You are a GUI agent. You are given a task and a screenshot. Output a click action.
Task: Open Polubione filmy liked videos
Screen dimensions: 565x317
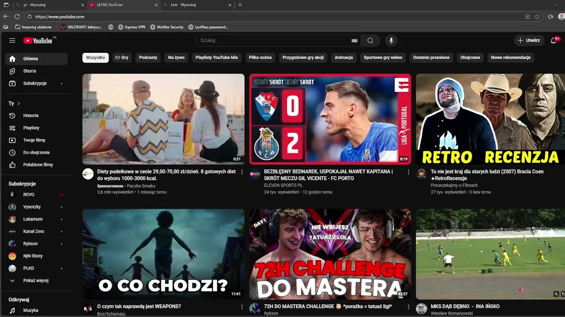[36, 165]
